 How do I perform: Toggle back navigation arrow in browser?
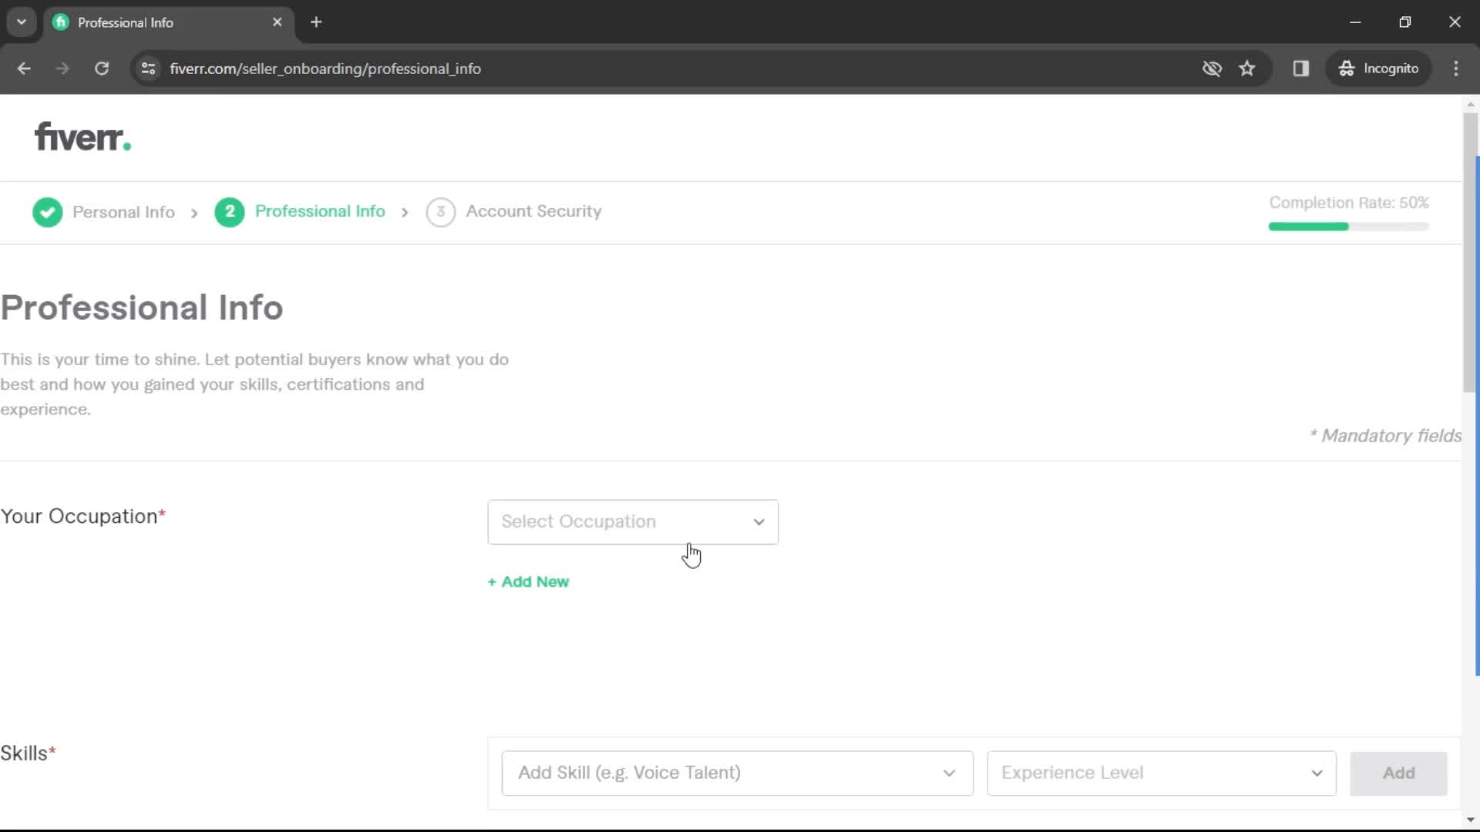(x=23, y=68)
